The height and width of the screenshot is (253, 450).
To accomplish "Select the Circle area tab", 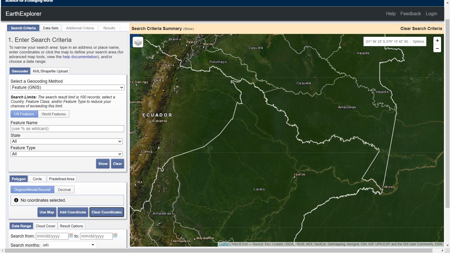I will [37, 179].
